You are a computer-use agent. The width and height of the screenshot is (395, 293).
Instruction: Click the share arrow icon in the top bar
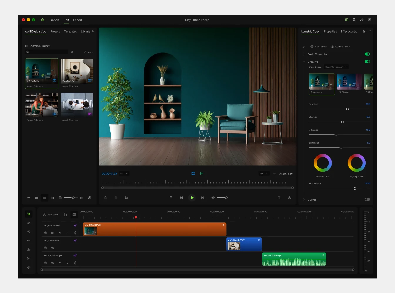[x=362, y=20]
